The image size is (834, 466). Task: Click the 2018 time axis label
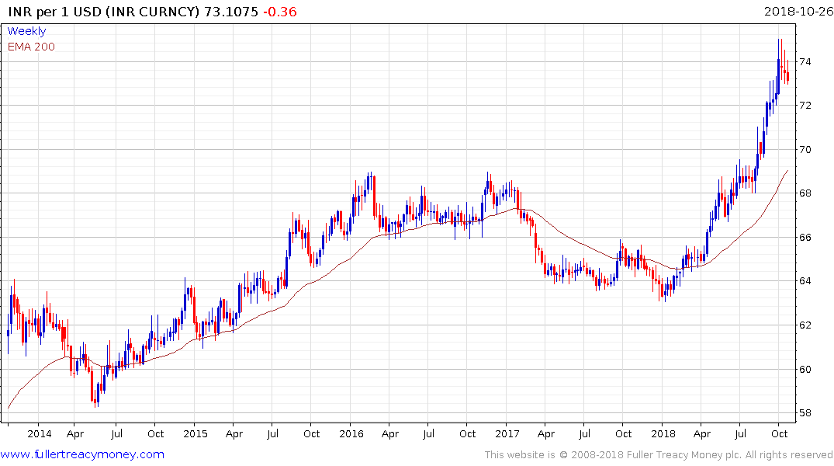(663, 434)
